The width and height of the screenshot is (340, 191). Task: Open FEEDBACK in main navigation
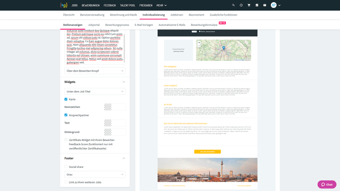[110, 5]
